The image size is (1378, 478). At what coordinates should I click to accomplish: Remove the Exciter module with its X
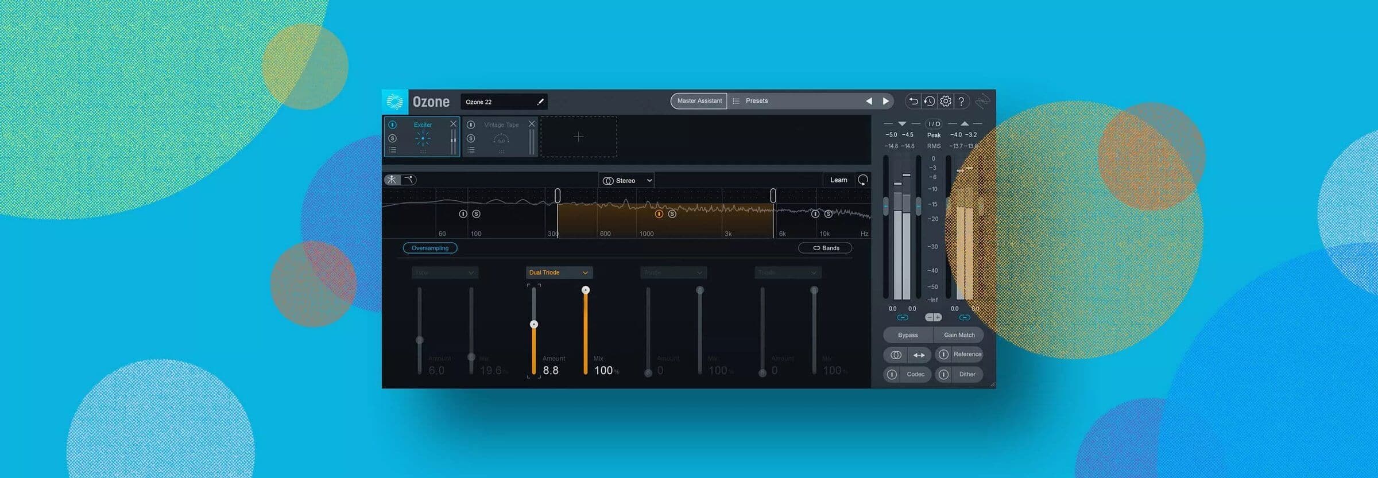(x=453, y=123)
